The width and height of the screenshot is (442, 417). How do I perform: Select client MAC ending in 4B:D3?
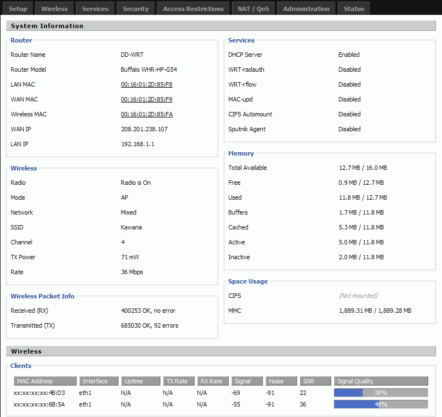pyautogui.click(x=39, y=393)
